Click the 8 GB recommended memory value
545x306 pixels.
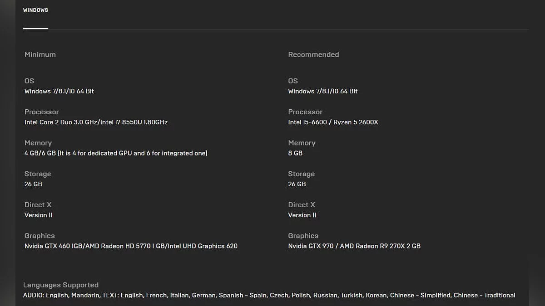295,153
